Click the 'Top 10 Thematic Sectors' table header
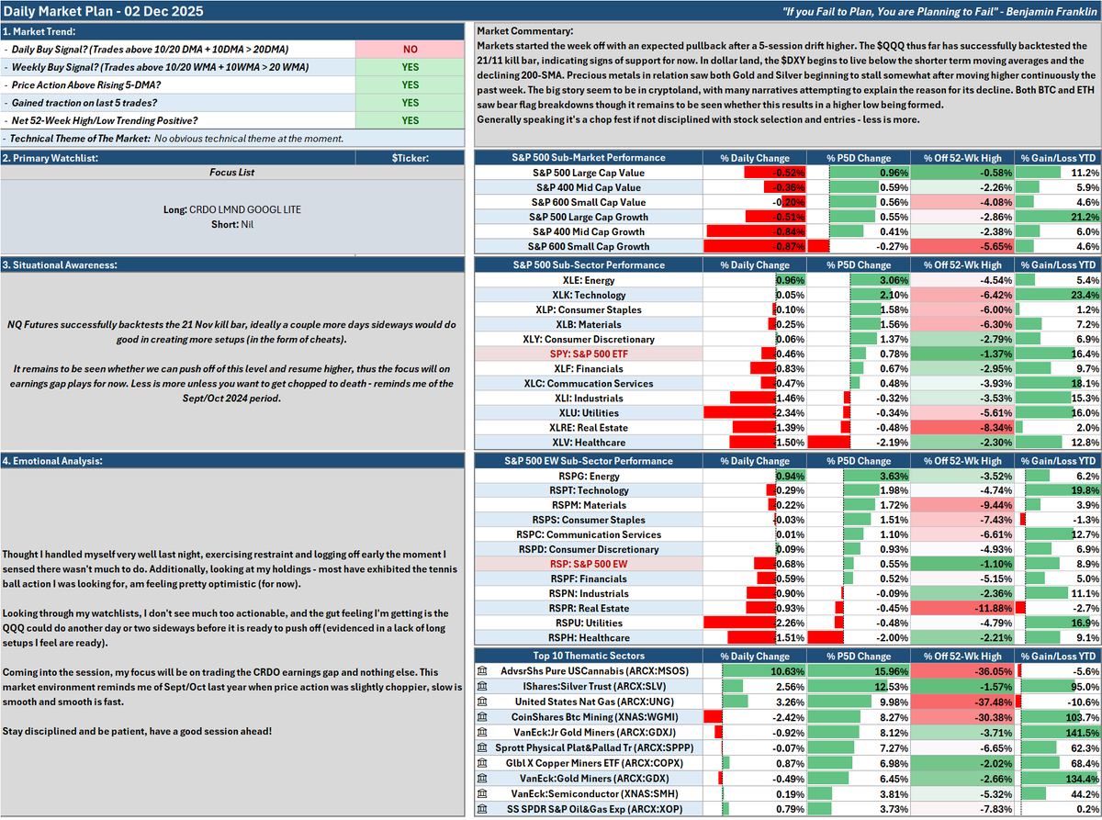The image size is (1102, 820). tap(589, 656)
